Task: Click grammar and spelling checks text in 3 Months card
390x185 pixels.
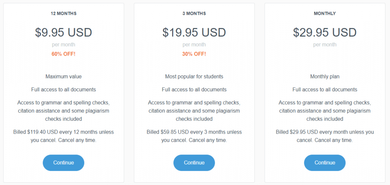Action: pos(194,102)
